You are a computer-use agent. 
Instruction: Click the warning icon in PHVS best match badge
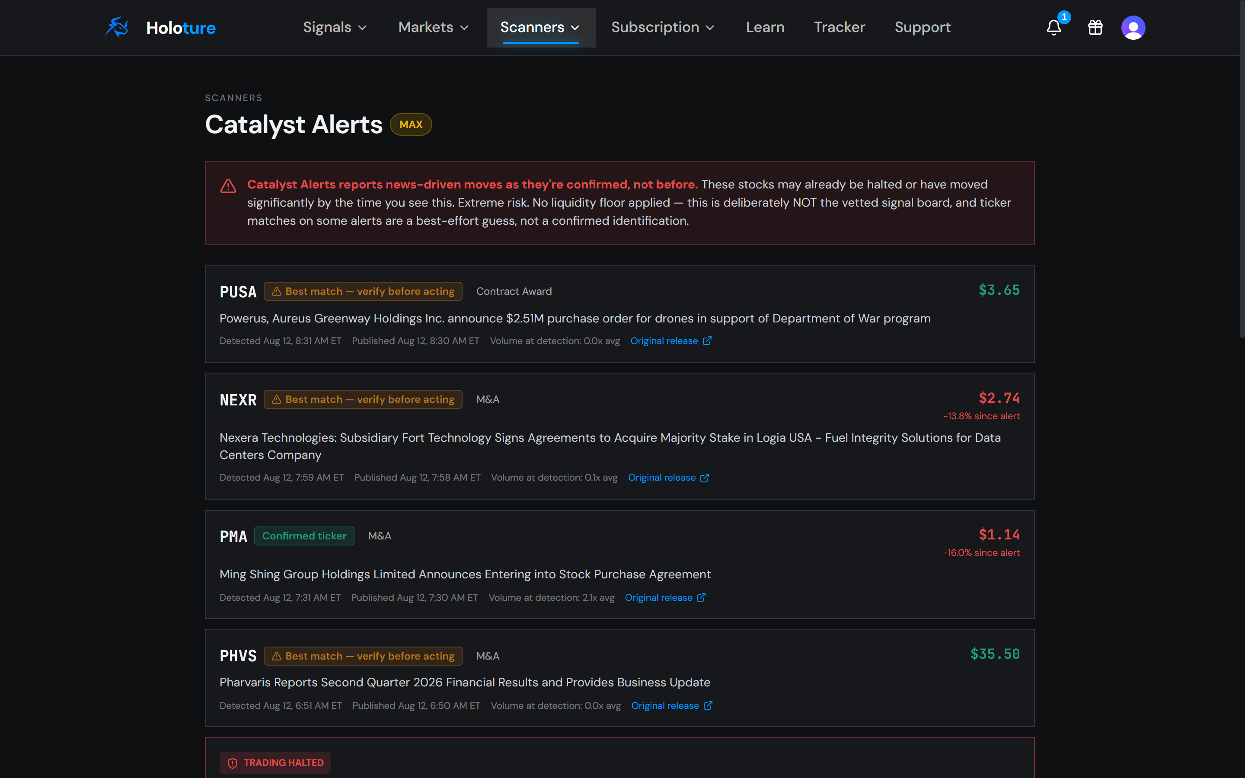click(x=277, y=656)
